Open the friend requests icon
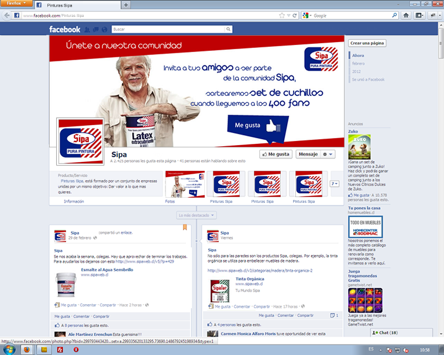This screenshot has width=444, height=355. click(87, 29)
